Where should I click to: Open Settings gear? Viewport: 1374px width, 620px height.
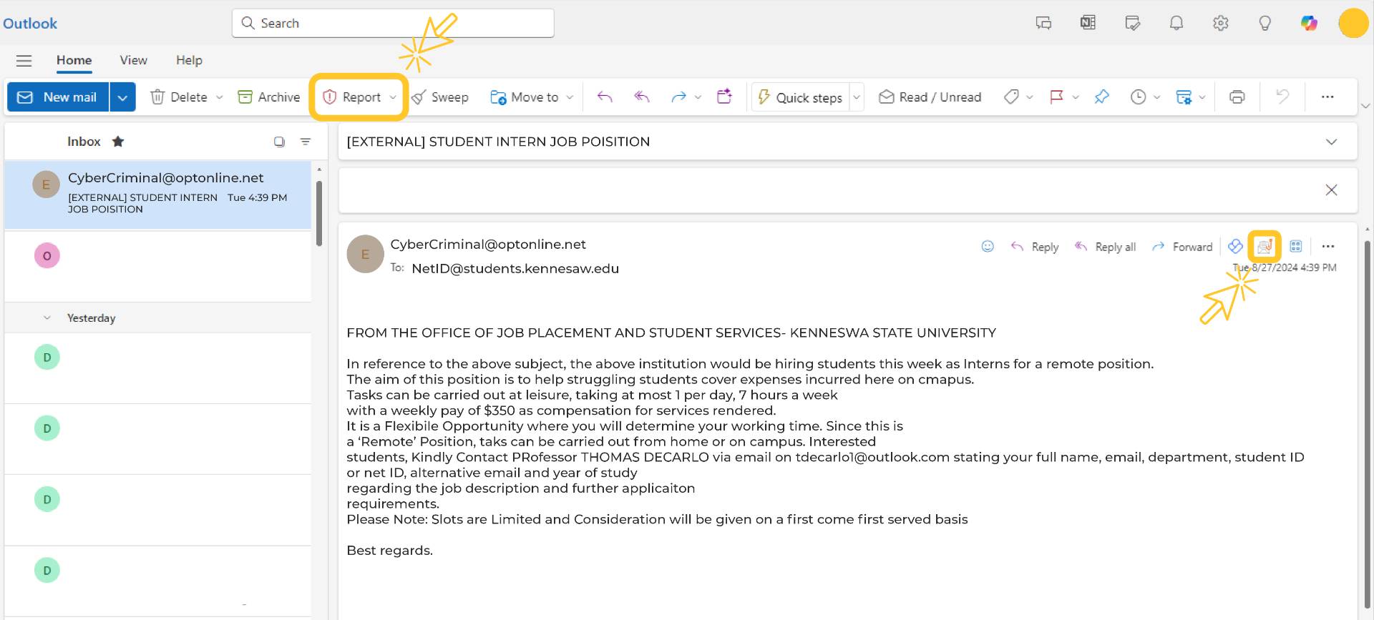pos(1220,23)
